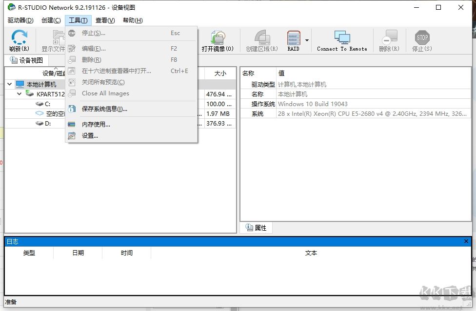Click the 大小 column header
This screenshot has width=476, height=311.
(220, 73)
